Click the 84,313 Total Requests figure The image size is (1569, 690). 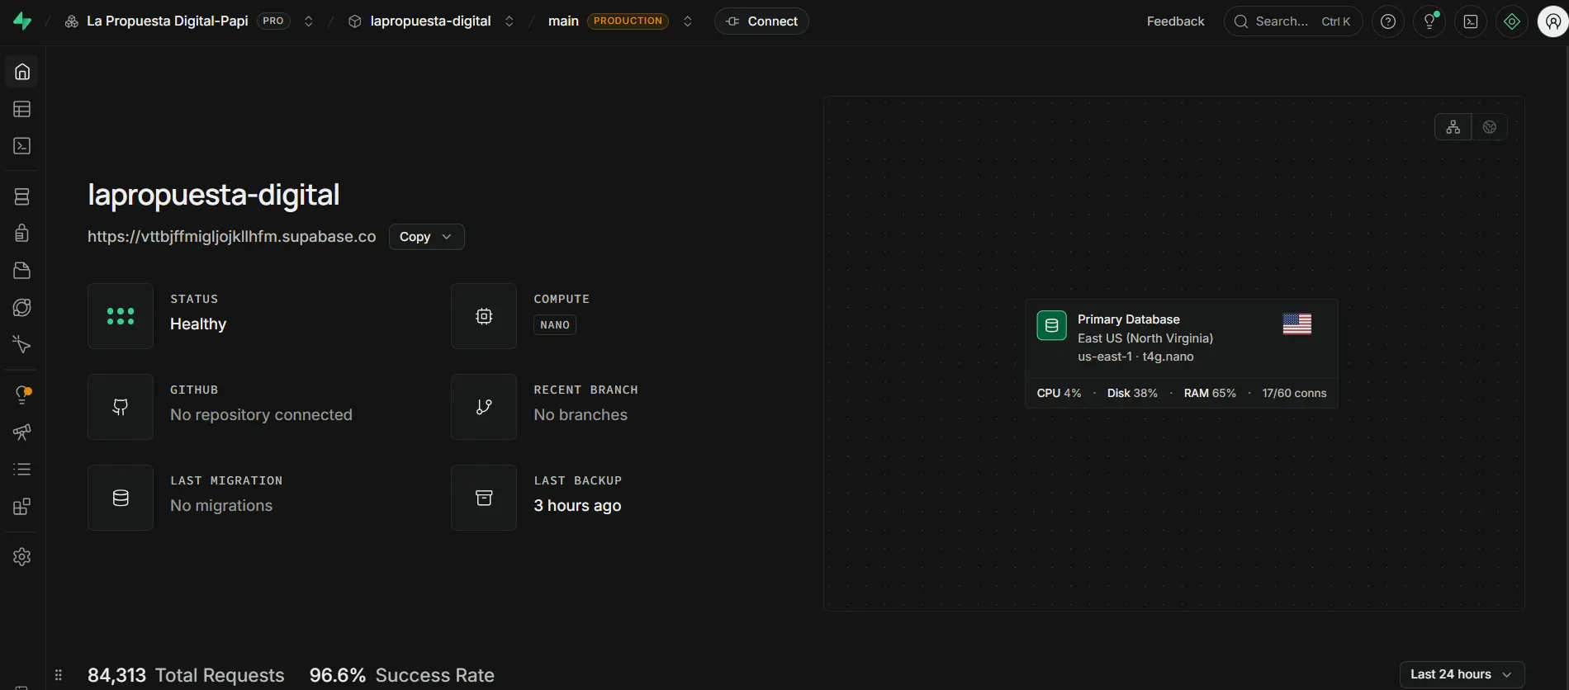pyautogui.click(x=186, y=675)
